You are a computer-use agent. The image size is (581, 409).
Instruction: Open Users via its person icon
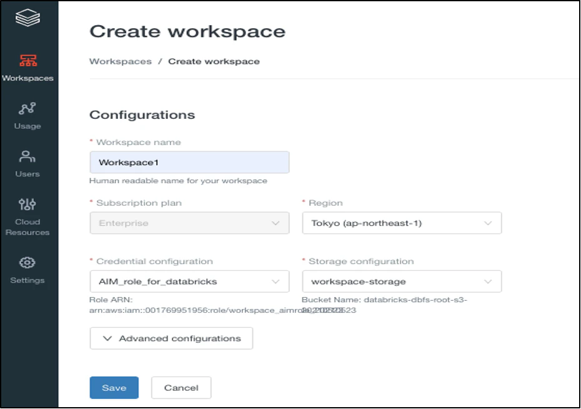[27, 156]
